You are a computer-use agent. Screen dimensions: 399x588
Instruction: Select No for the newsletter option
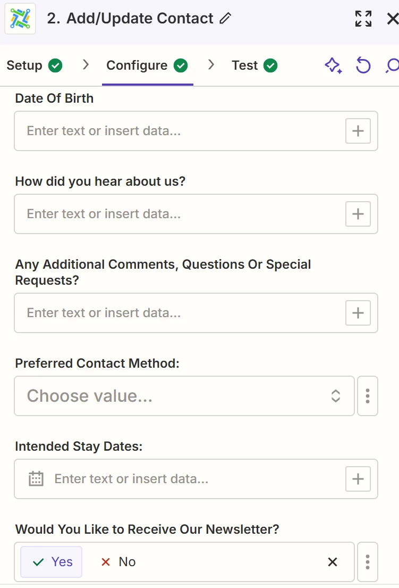(x=118, y=562)
